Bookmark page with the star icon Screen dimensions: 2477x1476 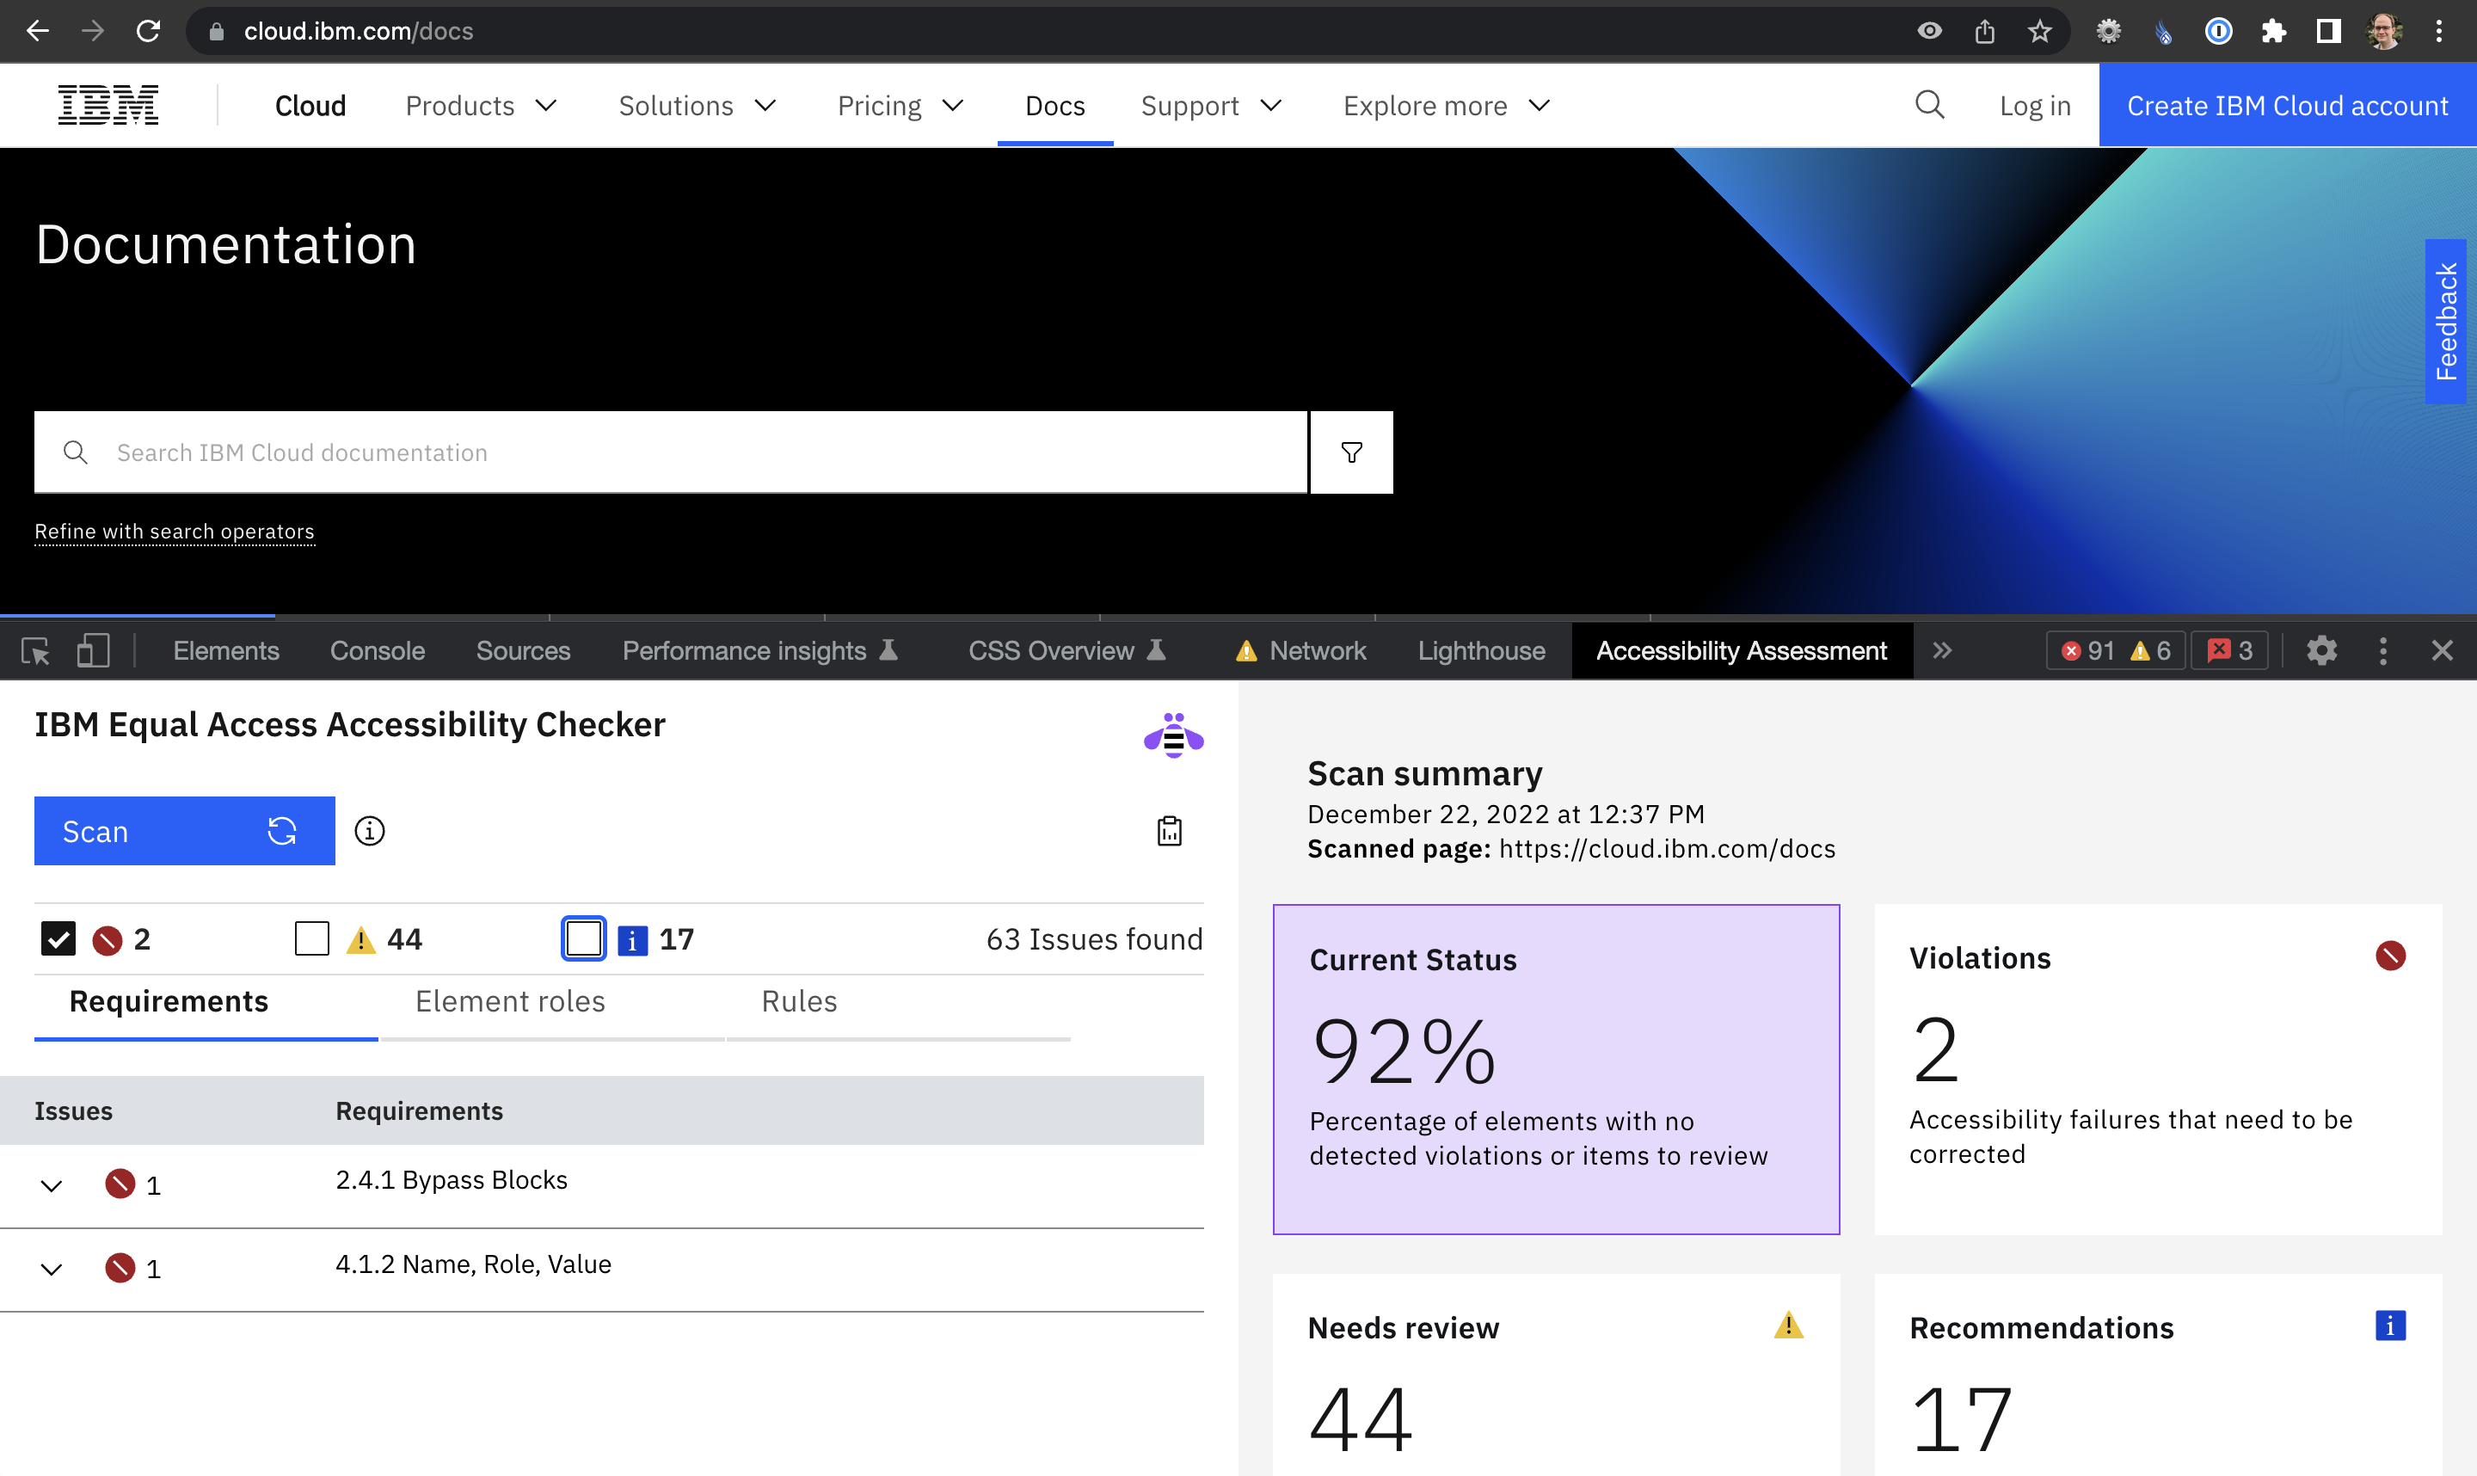tap(2039, 31)
